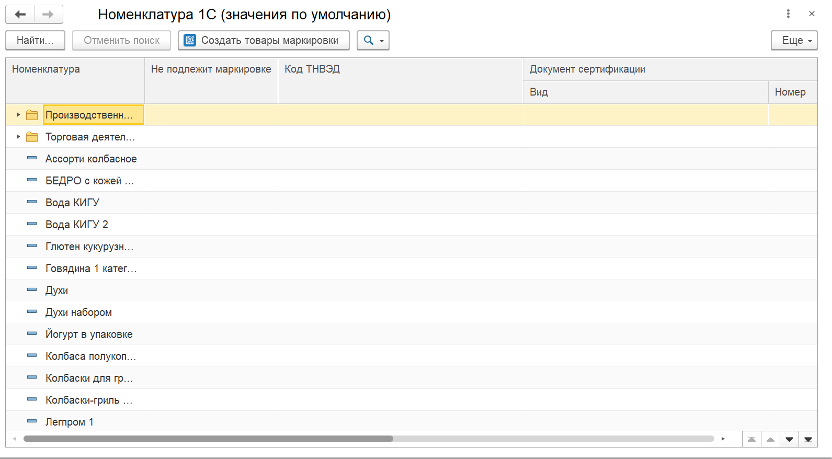Select the Колбаса полукоп... row
This screenshot has width=832, height=459.
click(x=412, y=356)
